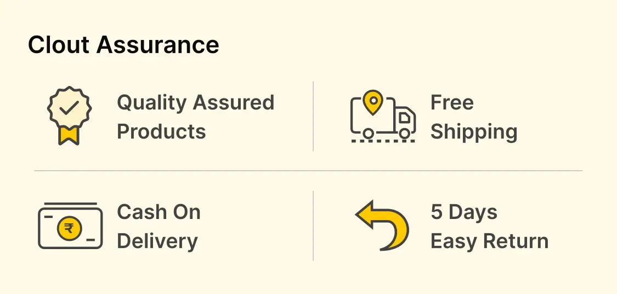Open the 5 Days Easy Return label
Image resolution: width=617 pixels, height=294 pixels.
[489, 226]
